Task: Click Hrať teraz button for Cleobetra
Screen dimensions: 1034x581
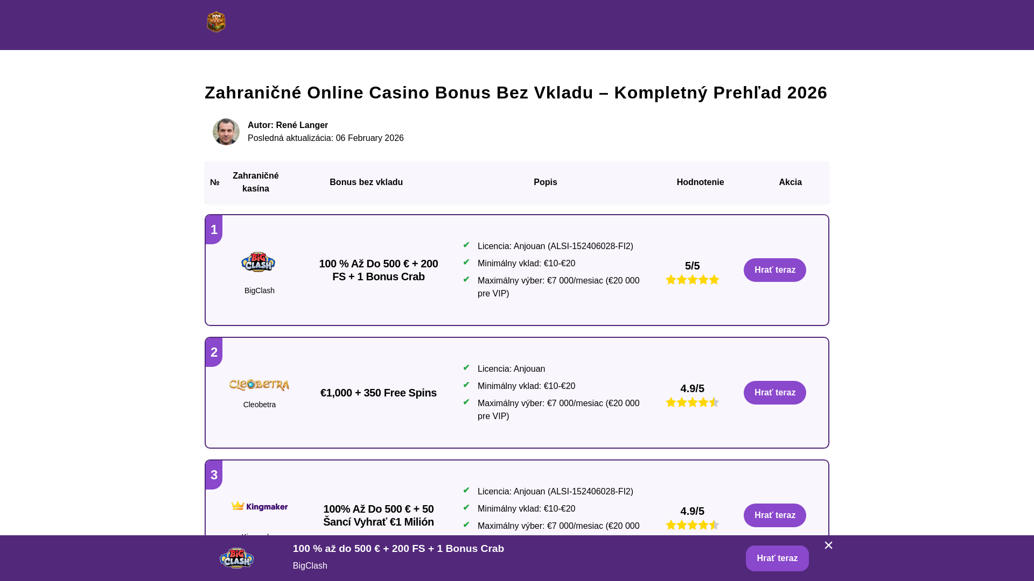Action: pyautogui.click(x=774, y=393)
